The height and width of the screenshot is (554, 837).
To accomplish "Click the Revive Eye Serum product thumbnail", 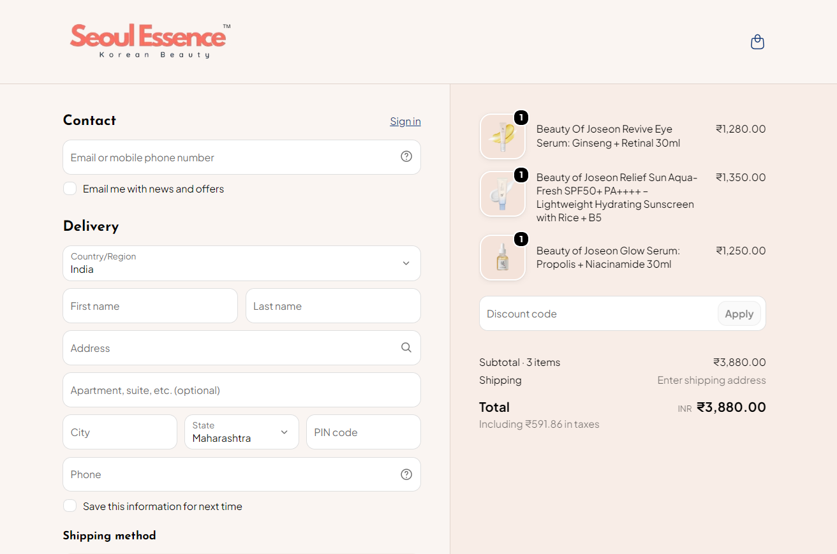I will click(x=503, y=136).
